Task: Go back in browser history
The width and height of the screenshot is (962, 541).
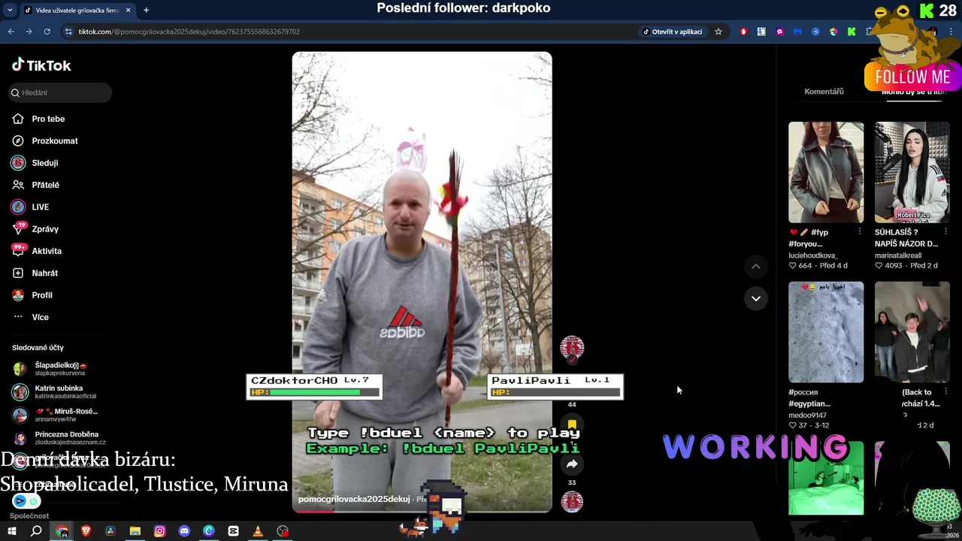Action: pyautogui.click(x=11, y=32)
